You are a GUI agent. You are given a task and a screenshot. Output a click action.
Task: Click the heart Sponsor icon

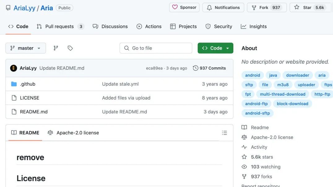click(175, 7)
